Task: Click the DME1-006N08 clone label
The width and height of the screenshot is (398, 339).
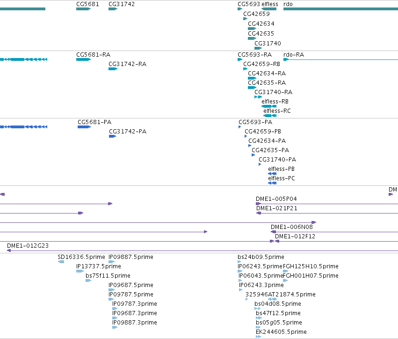Action: (292, 227)
